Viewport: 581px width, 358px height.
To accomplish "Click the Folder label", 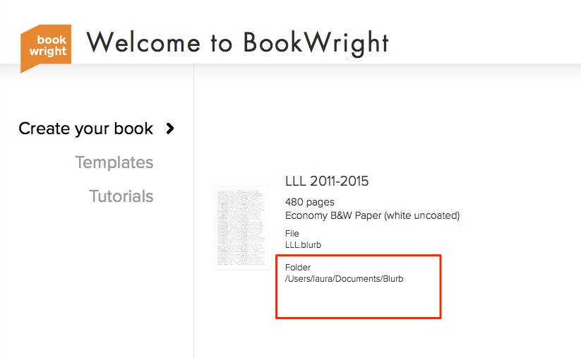I will click(x=298, y=267).
